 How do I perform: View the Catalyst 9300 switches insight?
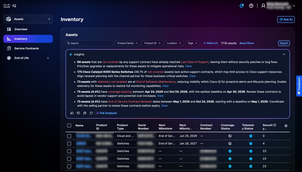pyautogui.click(x=192, y=76)
